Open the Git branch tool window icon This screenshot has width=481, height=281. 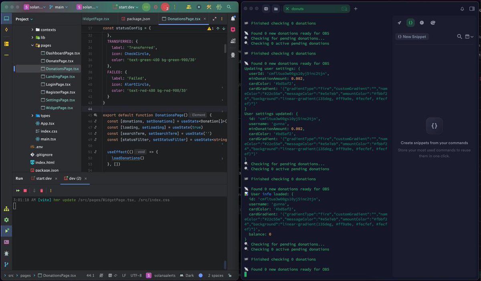coord(6,265)
